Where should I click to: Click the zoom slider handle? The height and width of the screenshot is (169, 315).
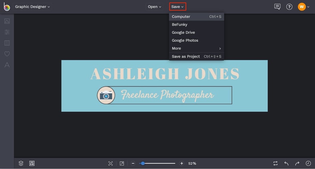click(x=142, y=163)
